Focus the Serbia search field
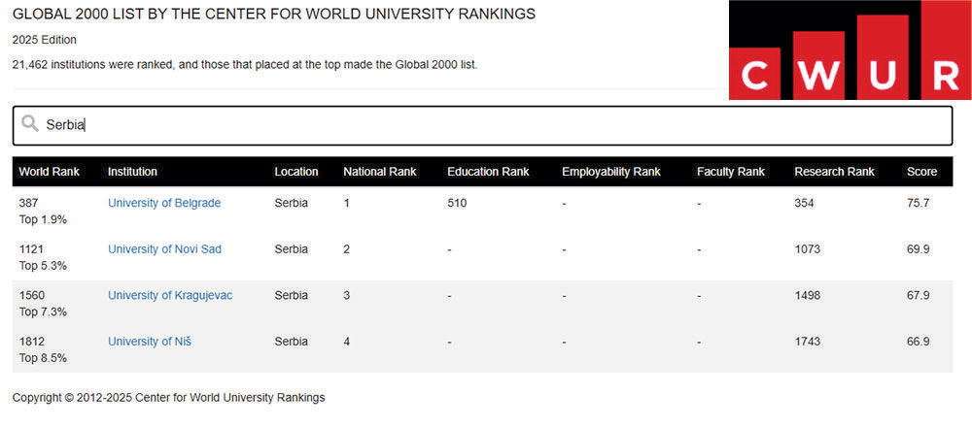 (482, 125)
